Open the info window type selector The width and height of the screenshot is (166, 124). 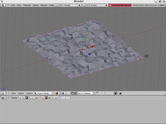coord(4,5)
